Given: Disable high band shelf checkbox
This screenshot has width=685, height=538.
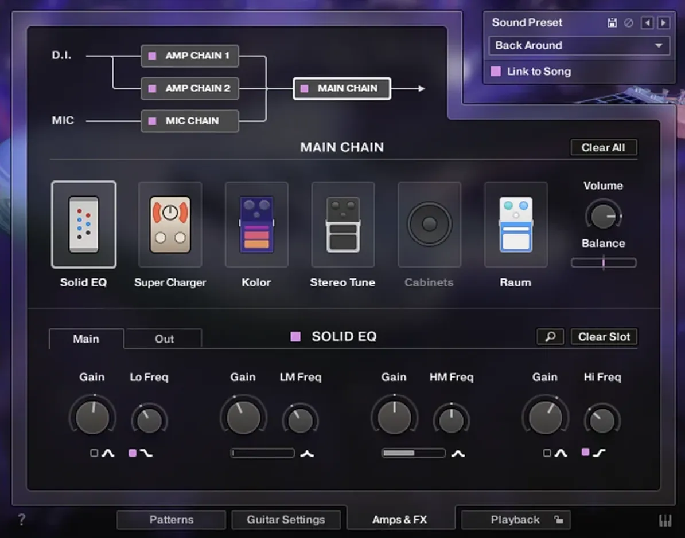Looking at the screenshot, I should (x=585, y=452).
